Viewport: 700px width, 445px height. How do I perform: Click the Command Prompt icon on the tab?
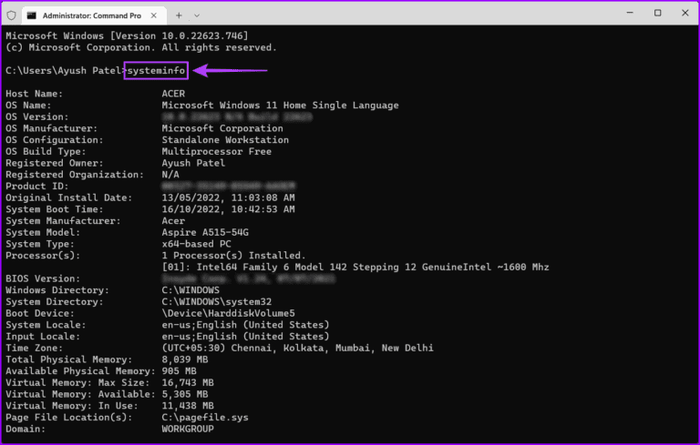tap(31, 15)
